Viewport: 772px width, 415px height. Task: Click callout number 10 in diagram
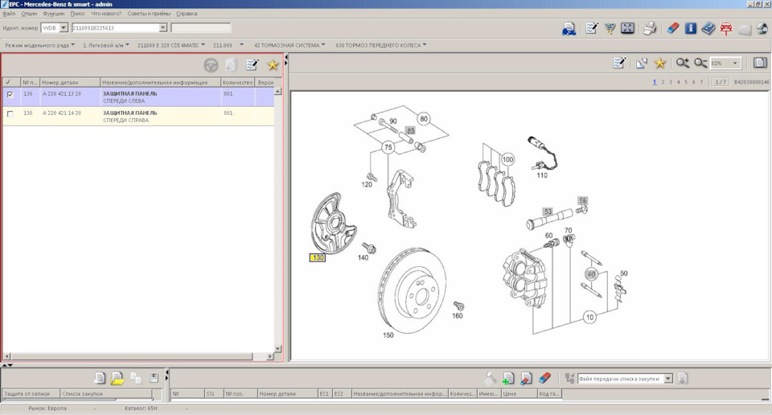point(589,318)
